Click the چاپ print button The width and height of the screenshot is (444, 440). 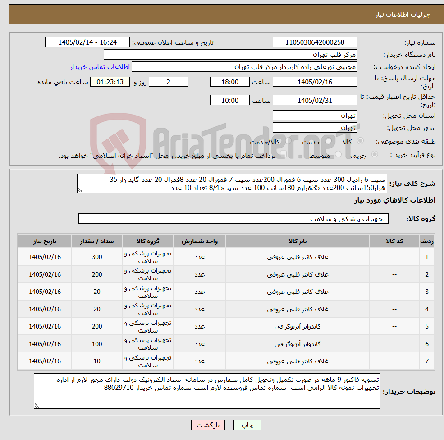(x=247, y=425)
